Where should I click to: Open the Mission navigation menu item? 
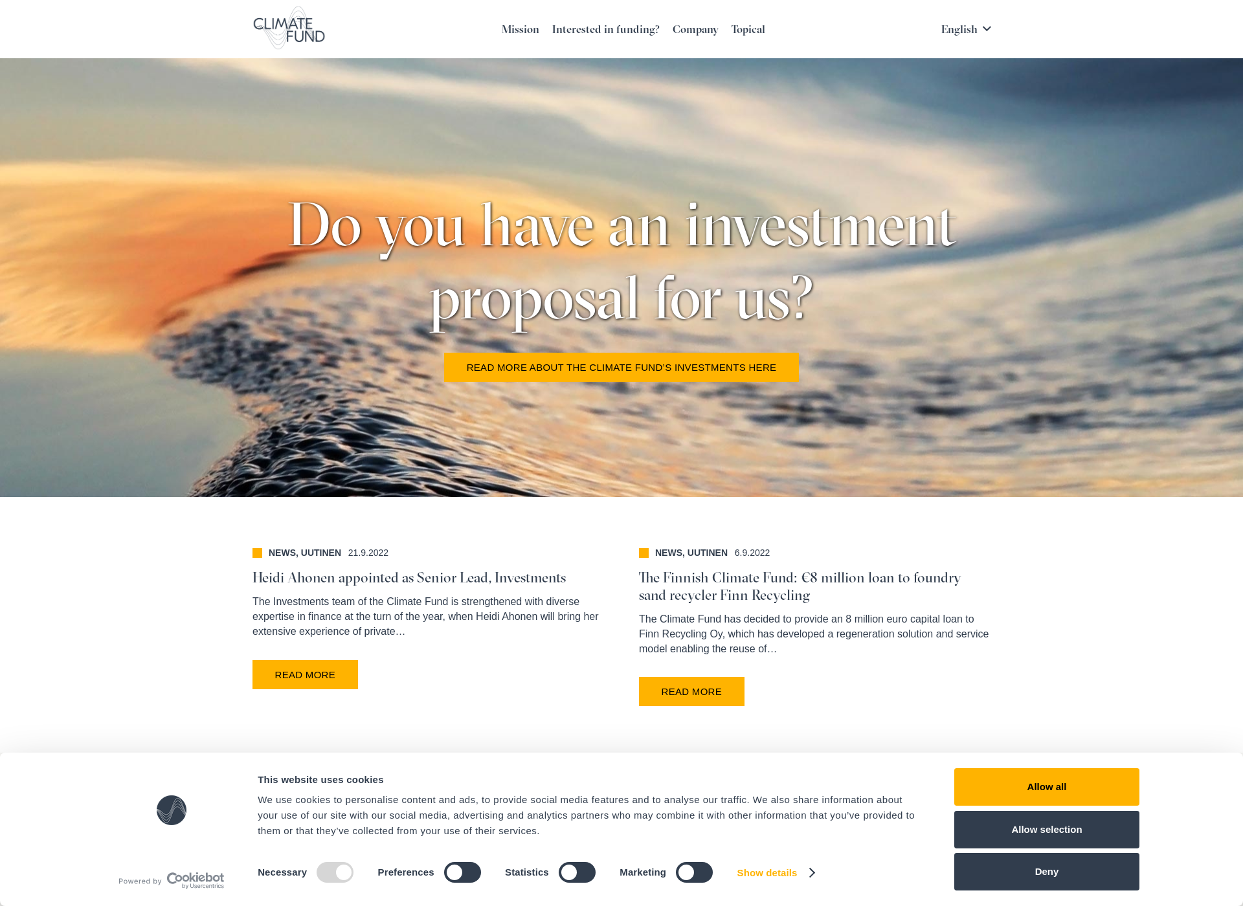519,29
